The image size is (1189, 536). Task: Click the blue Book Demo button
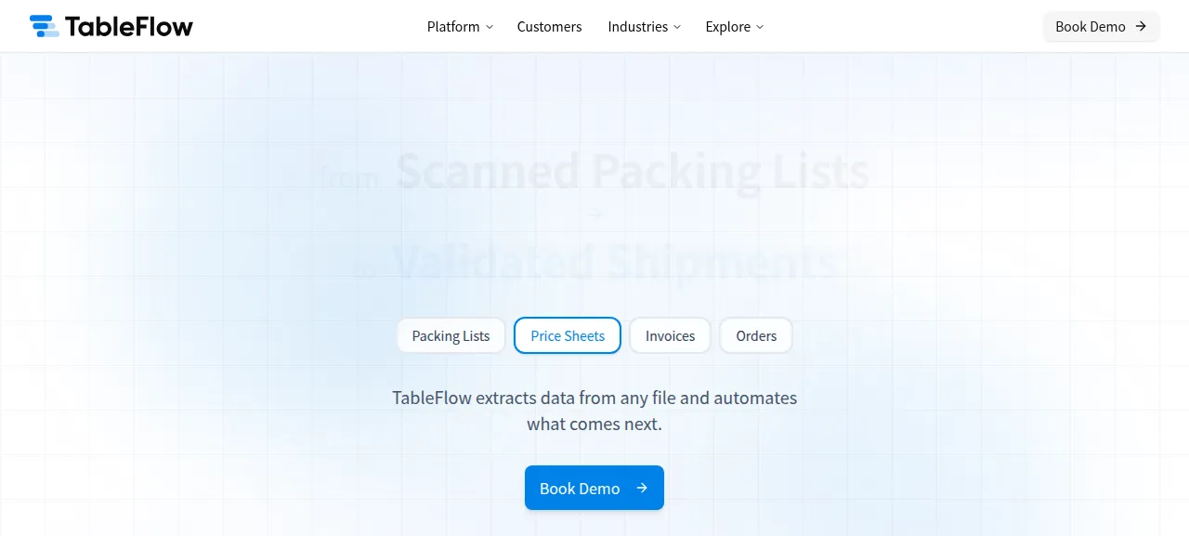[594, 488]
